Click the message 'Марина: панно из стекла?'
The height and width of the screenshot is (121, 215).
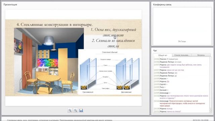167,112
